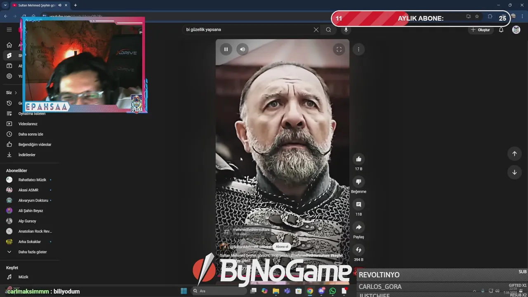Open the Short's three-dot more menu

358,49
